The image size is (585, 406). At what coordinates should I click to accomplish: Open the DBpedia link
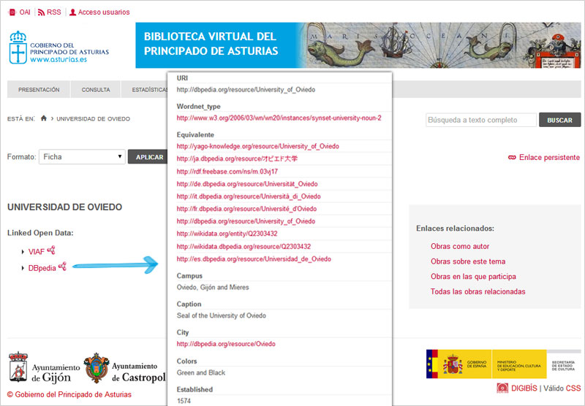[x=42, y=268]
